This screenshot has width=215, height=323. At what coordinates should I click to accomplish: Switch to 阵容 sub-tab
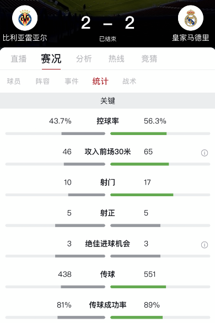click(x=42, y=81)
